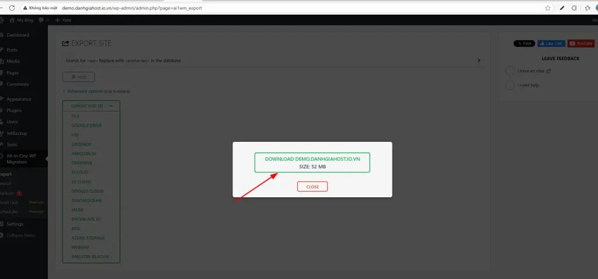
Task: Click the red Backups notification badge
Action: tap(19, 193)
